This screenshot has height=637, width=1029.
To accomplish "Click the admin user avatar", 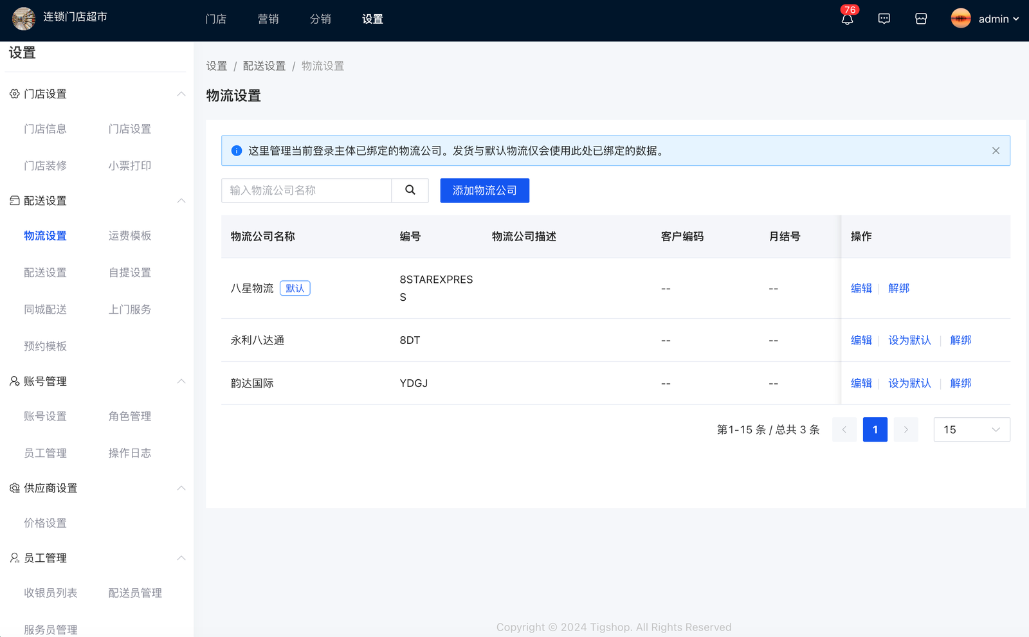I will point(961,19).
